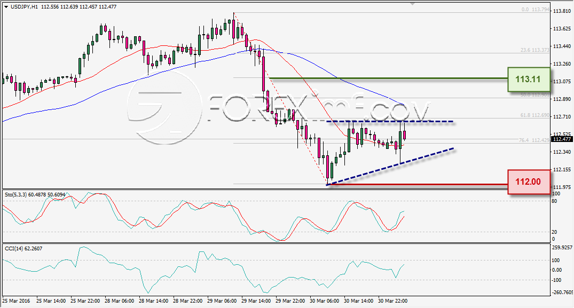The width and height of the screenshot is (574, 308).
Task: Click the 112.155 price scale value
Action: 562,169
